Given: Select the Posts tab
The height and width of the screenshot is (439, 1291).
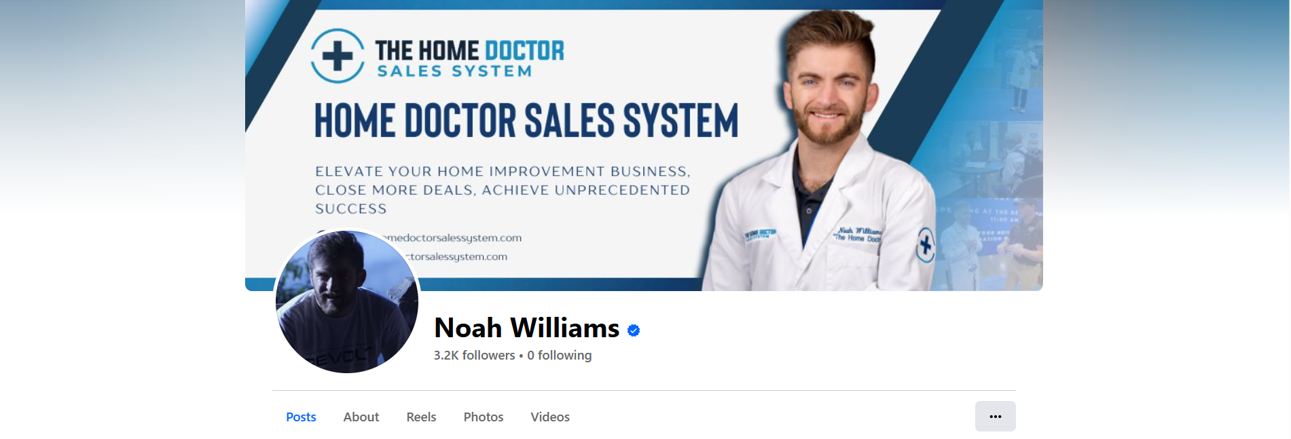Looking at the screenshot, I should [301, 417].
